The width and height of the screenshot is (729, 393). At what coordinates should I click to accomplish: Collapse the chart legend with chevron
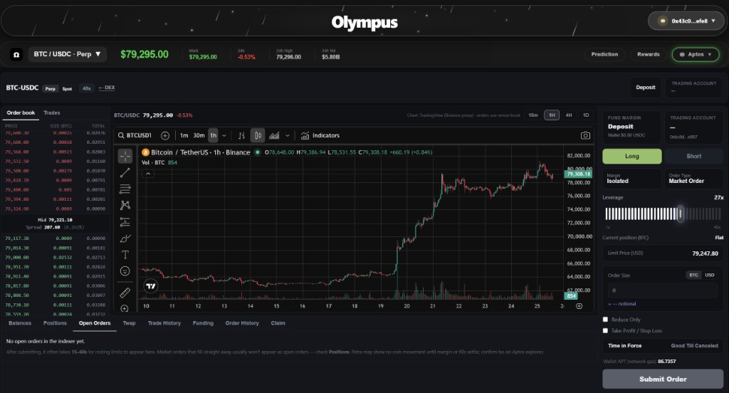click(148, 174)
